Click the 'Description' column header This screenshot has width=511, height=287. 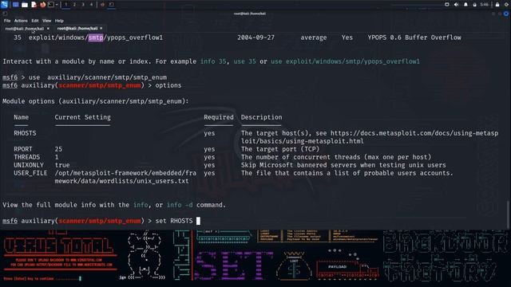[x=261, y=117]
